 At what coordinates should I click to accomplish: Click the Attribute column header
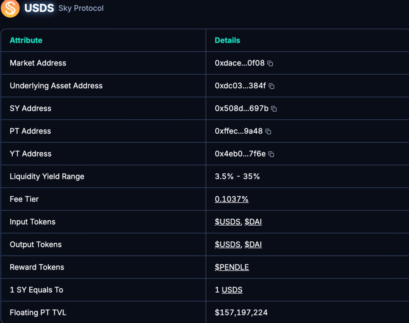[26, 40]
